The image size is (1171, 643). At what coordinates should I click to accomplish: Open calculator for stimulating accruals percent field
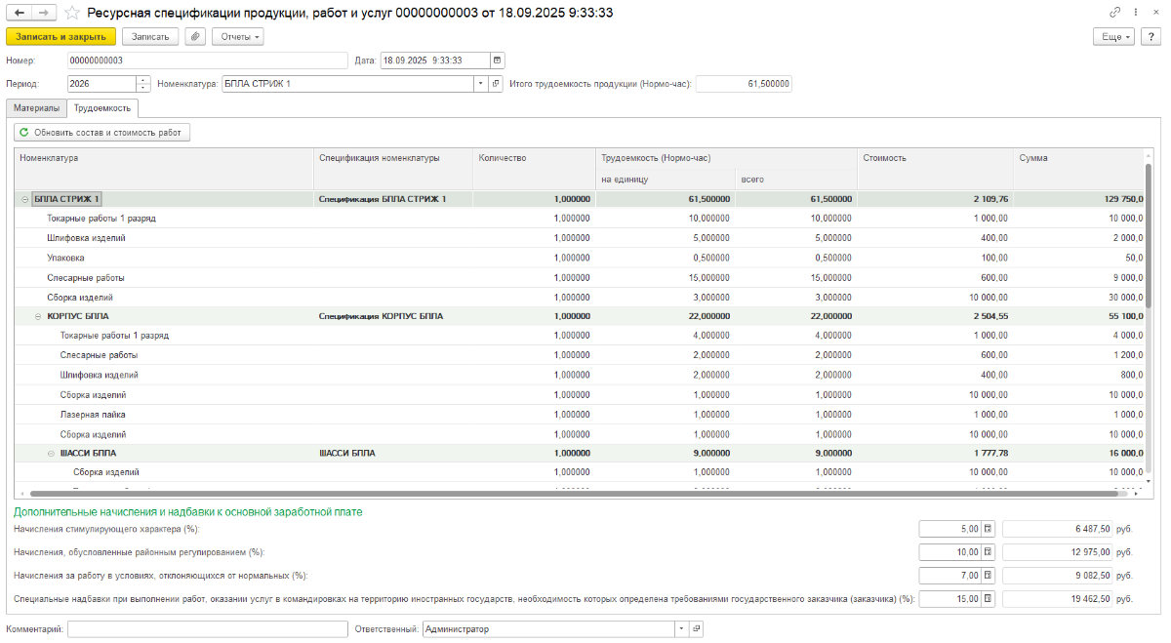pos(988,529)
